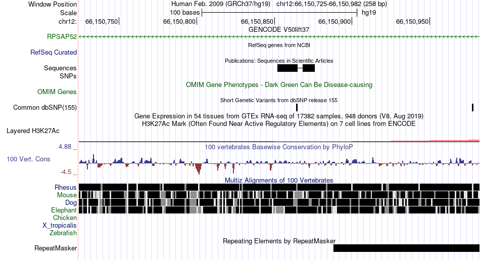This screenshot has height=260, width=480.
Task: Click the Common dbSNP(155) track label
Action: point(45,107)
